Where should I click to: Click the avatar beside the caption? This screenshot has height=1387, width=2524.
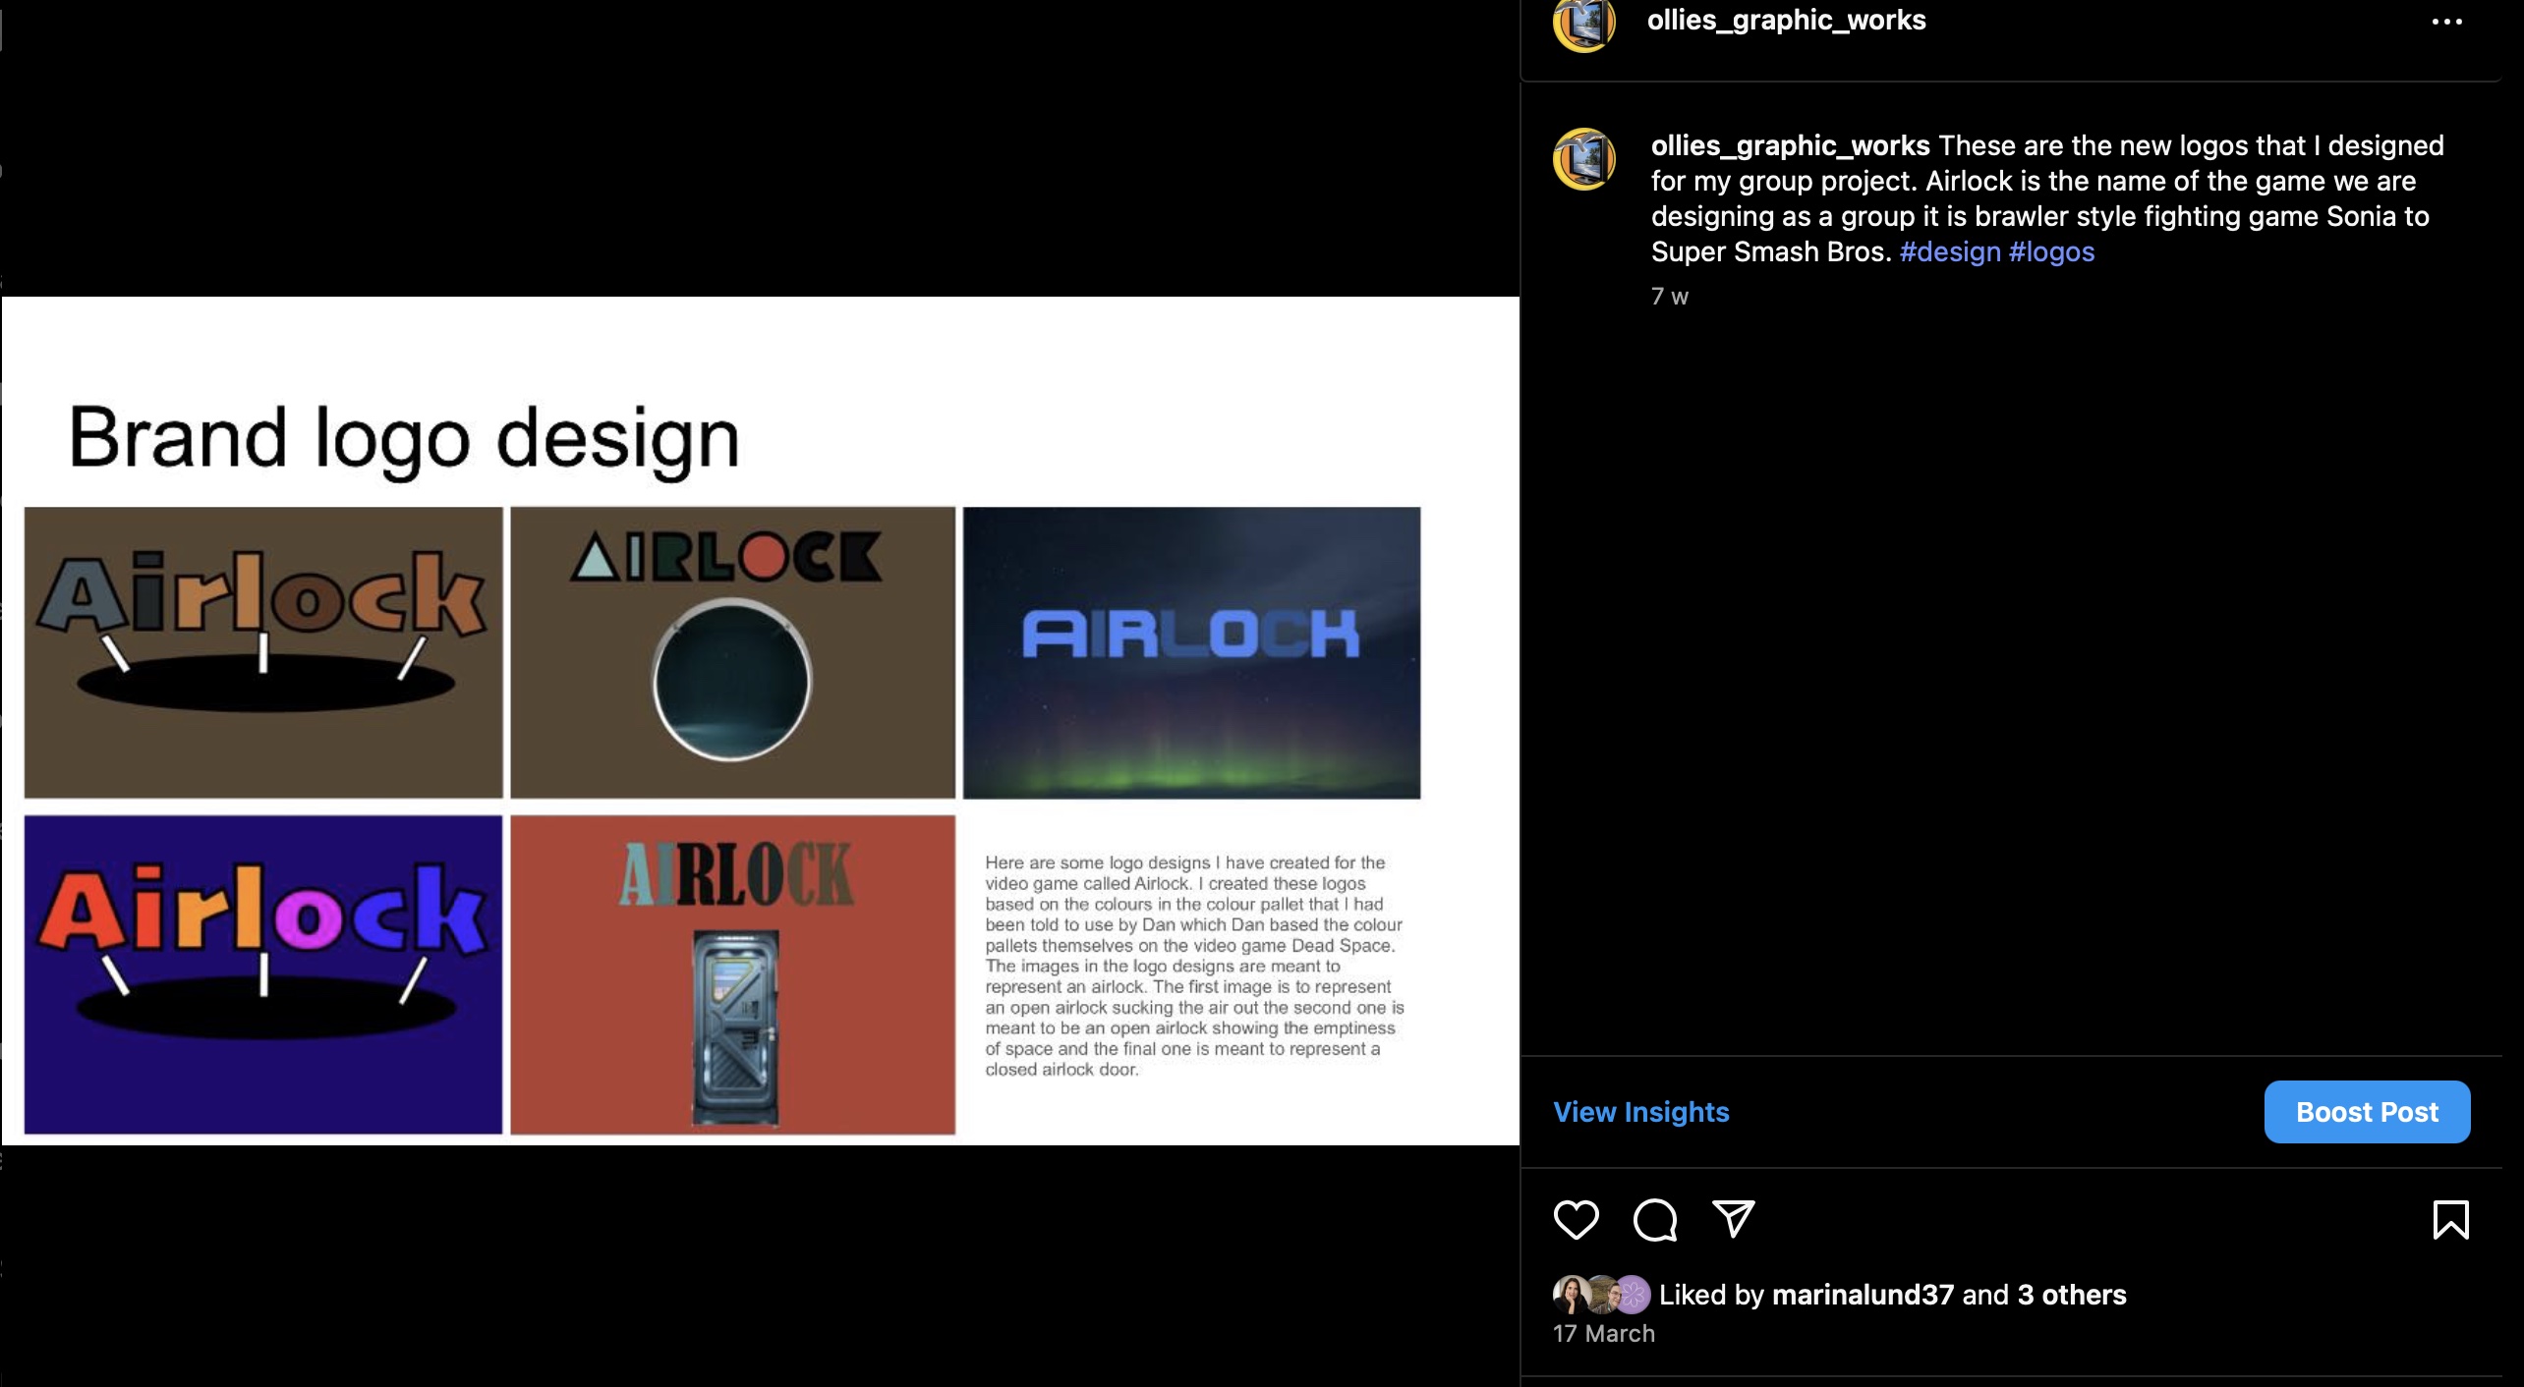1583,159
